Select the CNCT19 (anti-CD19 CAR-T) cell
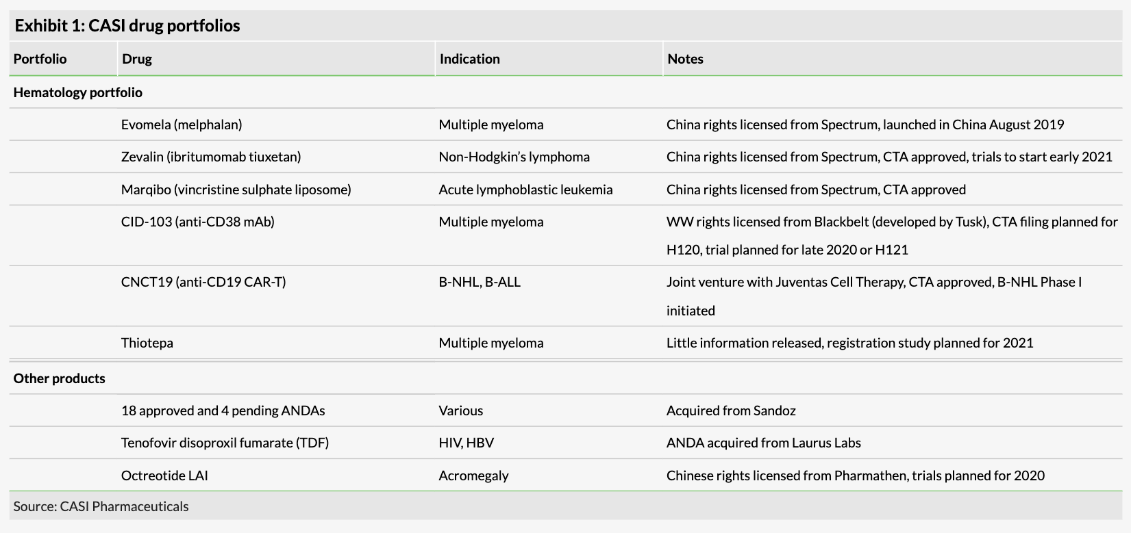The width and height of the screenshot is (1131, 533). pyautogui.click(x=203, y=282)
